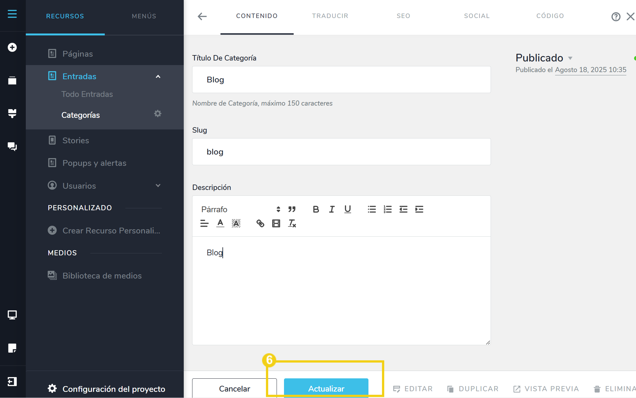
Task: Decrease indent in the description editor
Action: [x=403, y=209]
